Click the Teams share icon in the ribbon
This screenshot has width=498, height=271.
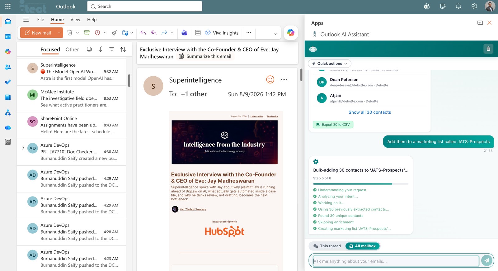(x=184, y=33)
